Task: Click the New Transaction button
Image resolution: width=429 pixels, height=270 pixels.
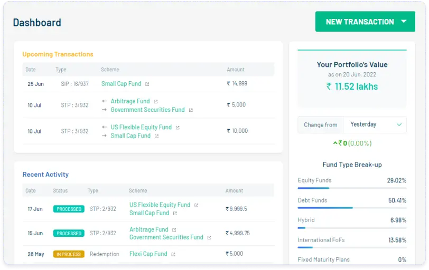Action: [359, 22]
